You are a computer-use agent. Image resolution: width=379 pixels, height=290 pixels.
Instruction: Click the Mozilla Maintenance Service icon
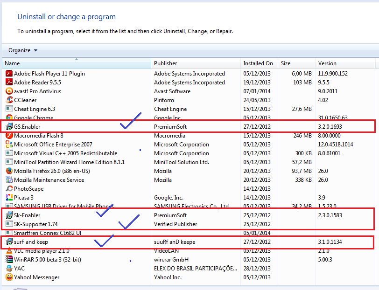[x=9, y=180]
